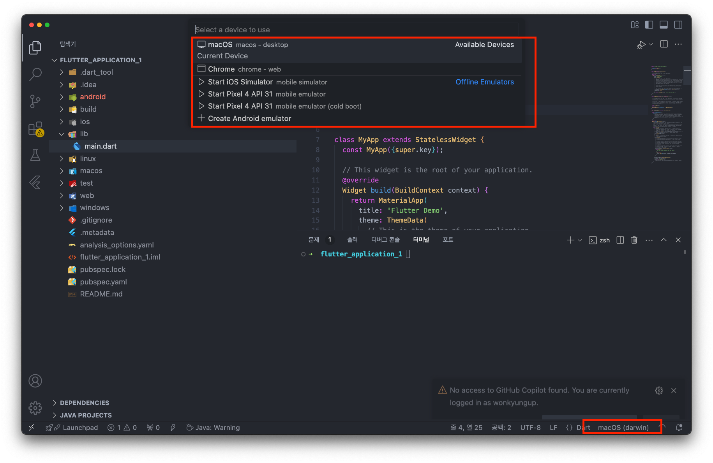Click macOS (darwin) device selector
Image resolution: width=713 pixels, height=463 pixels.
pos(623,428)
